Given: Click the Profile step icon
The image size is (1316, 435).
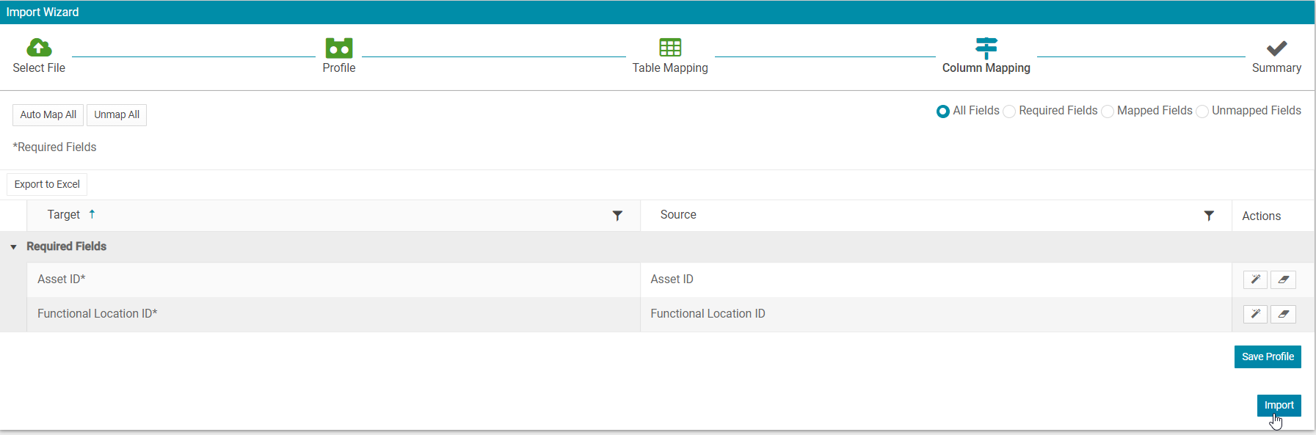Looking at the screenshot, I should point(339,48).
